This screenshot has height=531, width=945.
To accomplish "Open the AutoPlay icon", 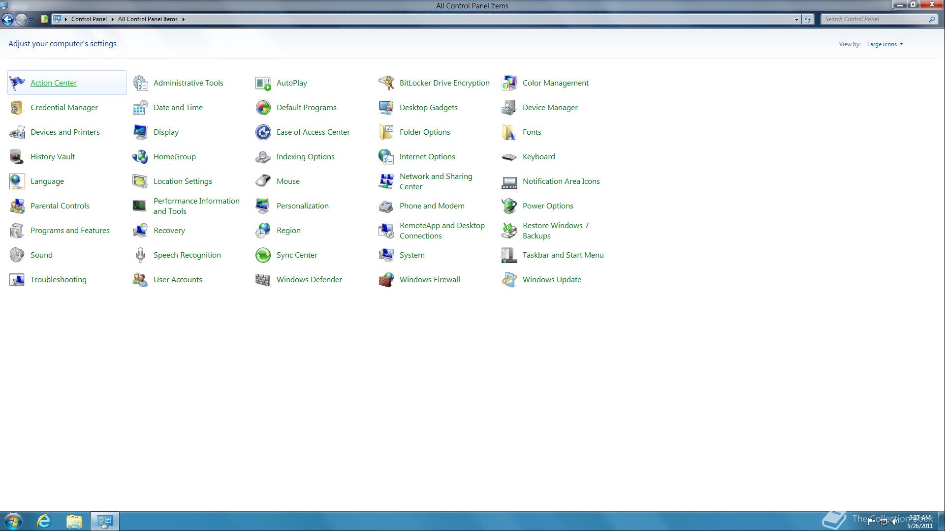I will pyautogui.click(x=263, y=83).
